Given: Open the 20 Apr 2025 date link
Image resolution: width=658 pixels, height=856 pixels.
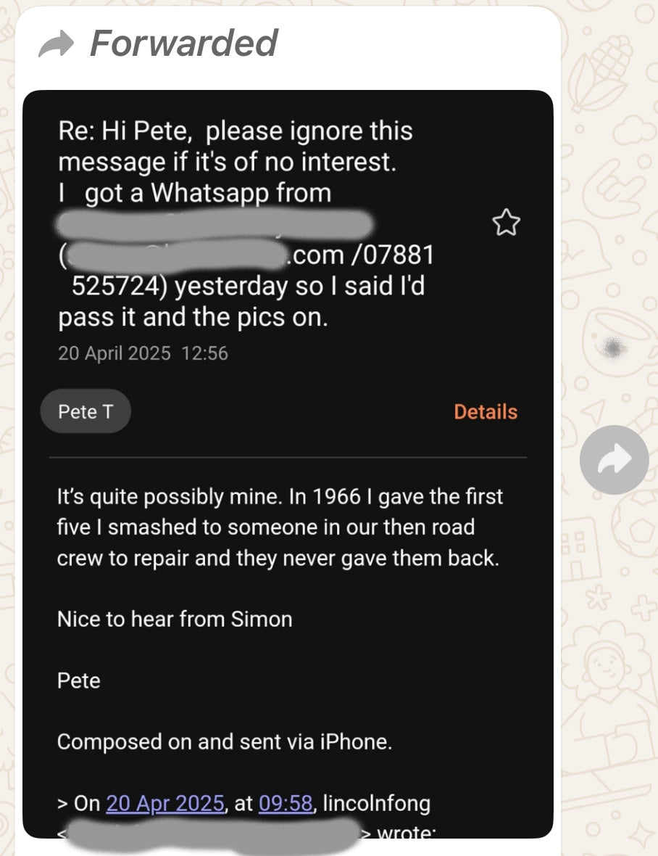Looking at the screenshot, I should [x=165, y=803].
